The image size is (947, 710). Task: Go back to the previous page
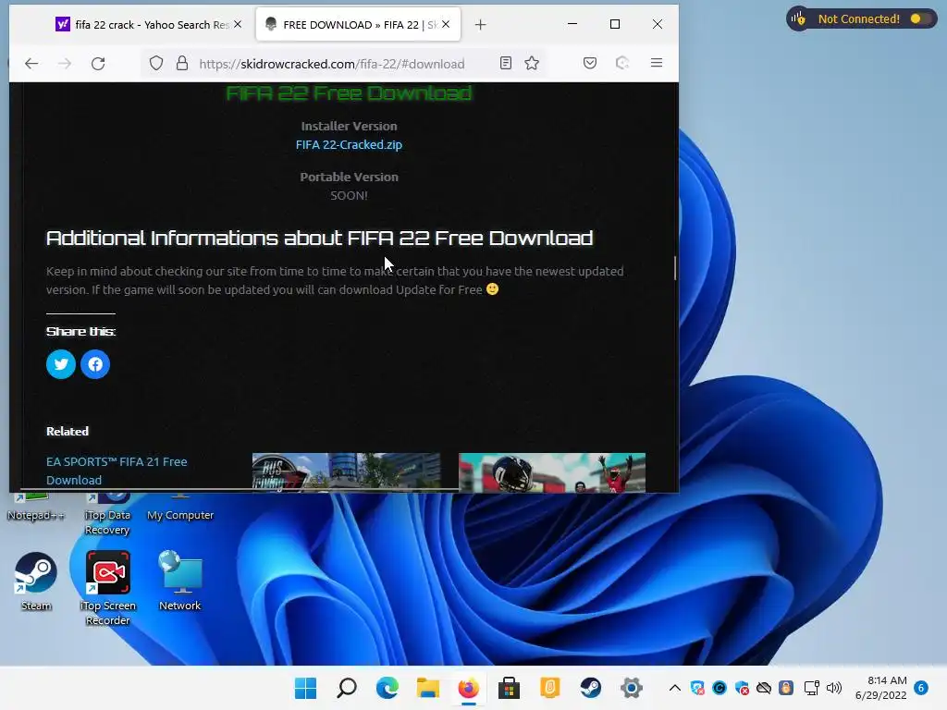[31, 64]
